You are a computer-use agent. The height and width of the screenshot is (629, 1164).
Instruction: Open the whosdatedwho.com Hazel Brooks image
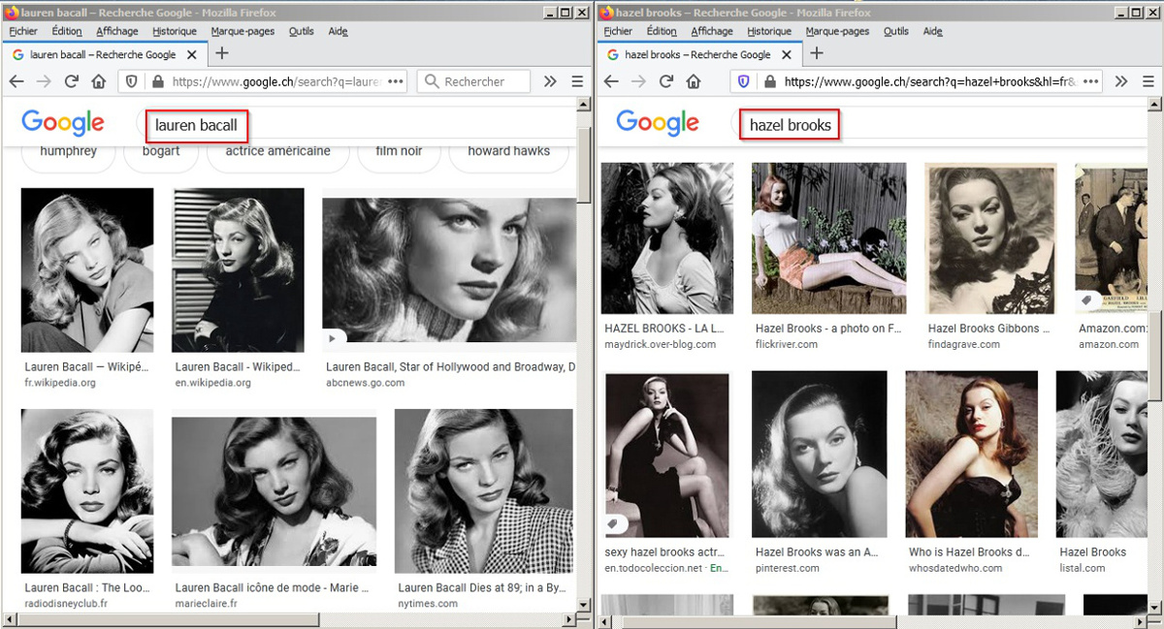pos(972,455)
